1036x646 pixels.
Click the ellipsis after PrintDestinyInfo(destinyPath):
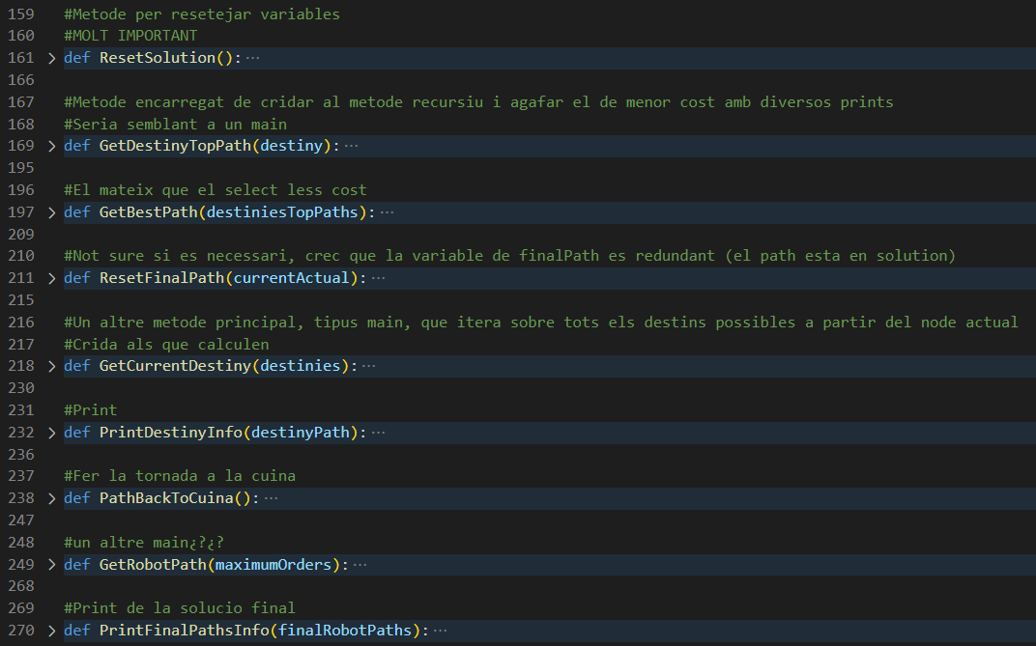[x=378, y=433]
